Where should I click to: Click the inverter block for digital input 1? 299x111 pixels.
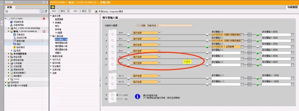pyautogui.click(x=249, y=41)
